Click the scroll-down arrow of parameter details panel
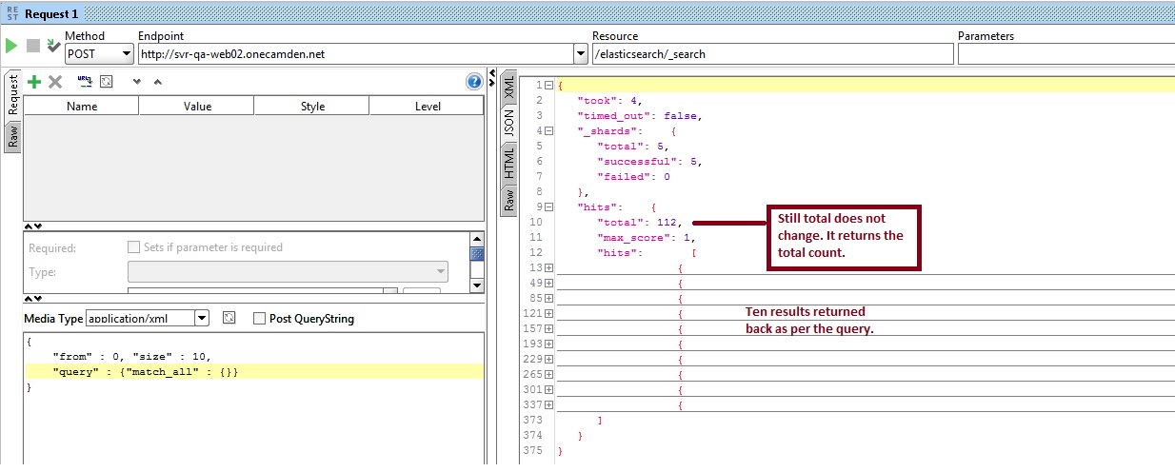Viewport: 1175px width, 472px height. coord(477,285)
